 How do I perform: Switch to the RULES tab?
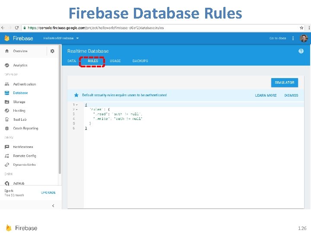pos(93,61)
